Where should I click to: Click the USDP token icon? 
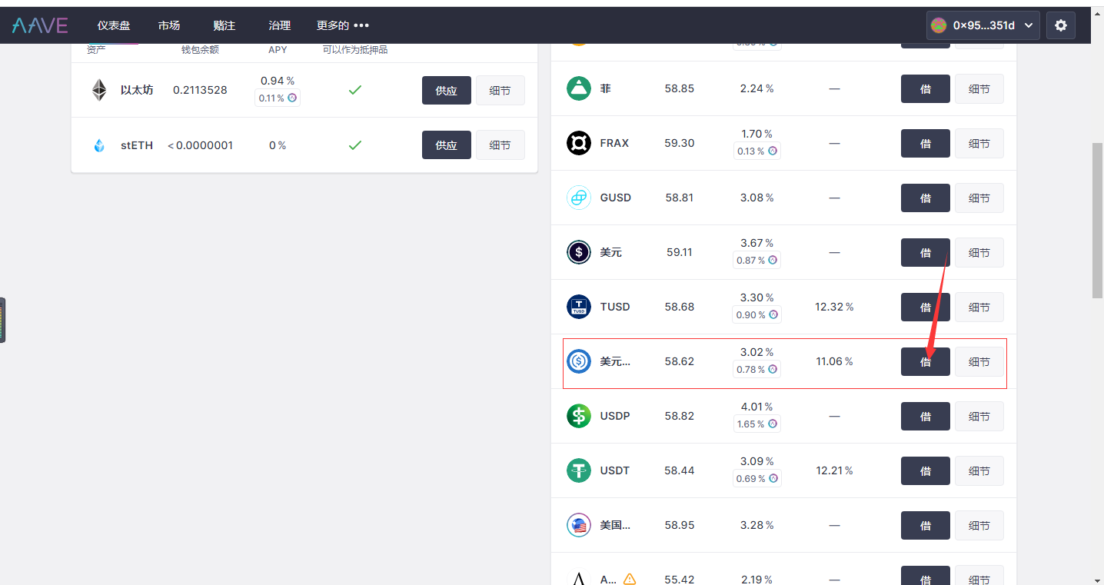[579, 416]
